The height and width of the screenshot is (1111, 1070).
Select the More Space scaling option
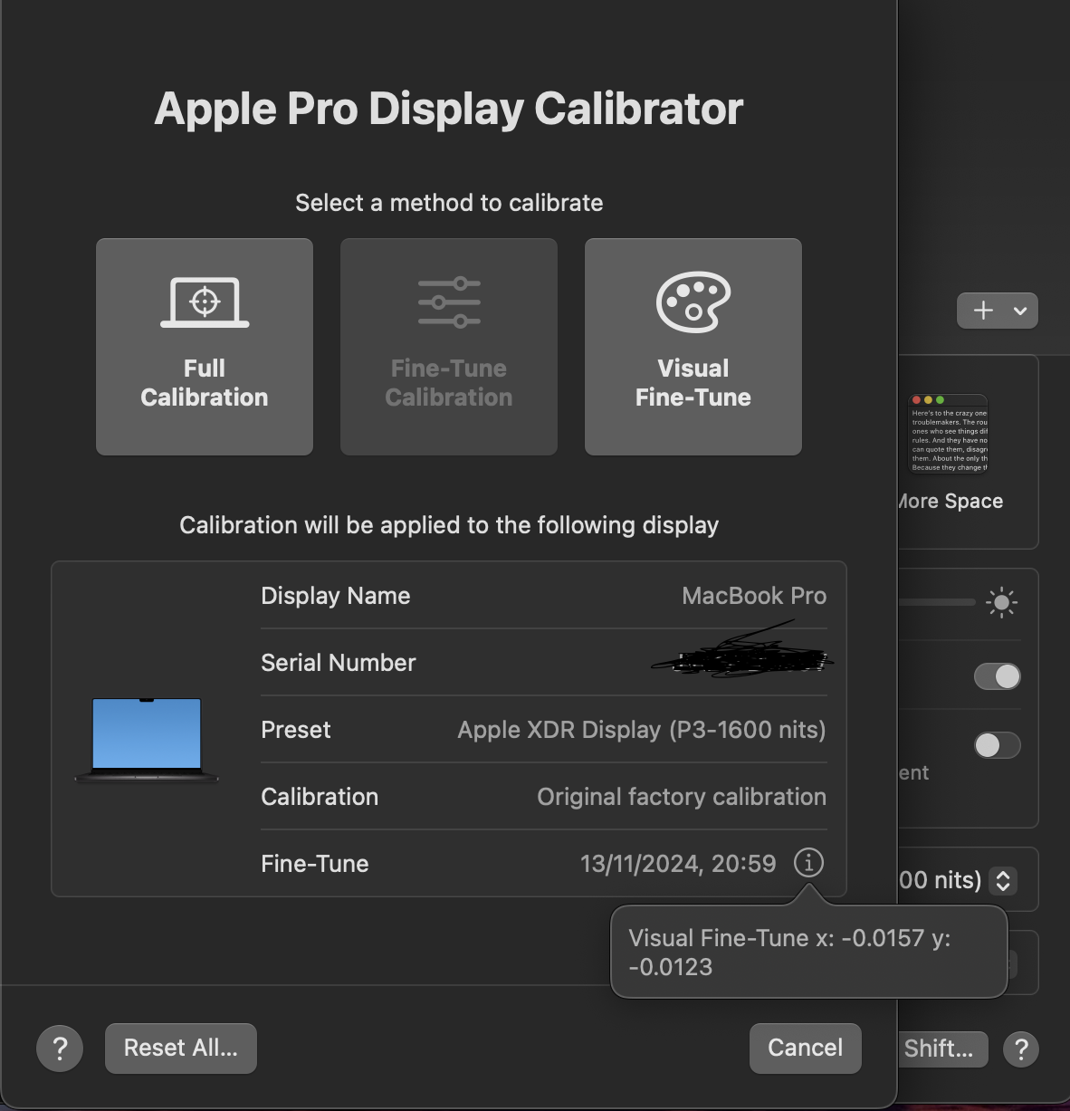point(950,500)
